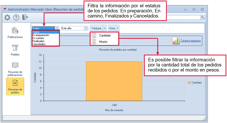
Task: Click the window resize grip corner
Action: (204, 119)
